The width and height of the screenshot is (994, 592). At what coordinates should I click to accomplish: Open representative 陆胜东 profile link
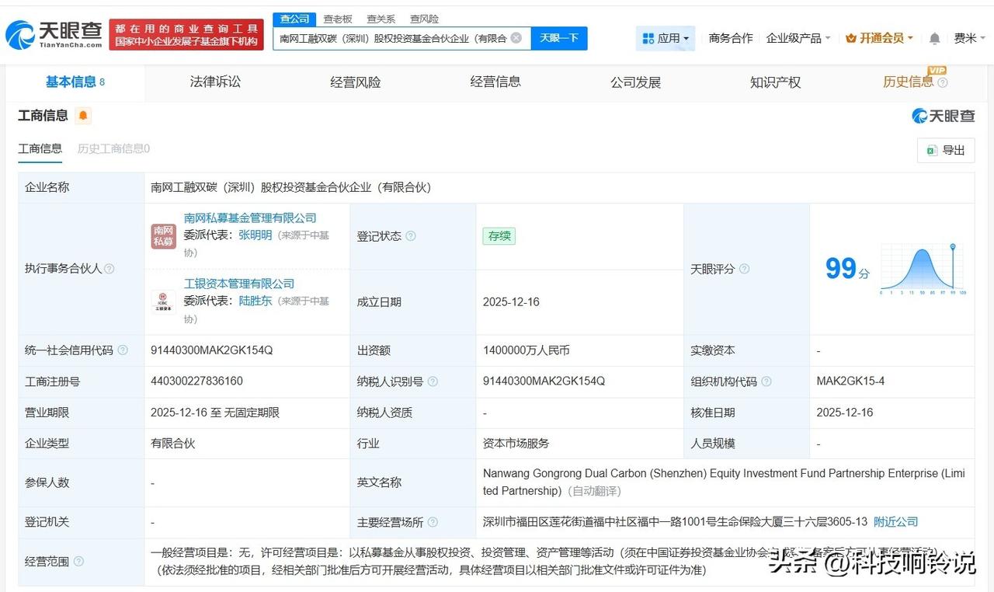[x=255, y=300]
